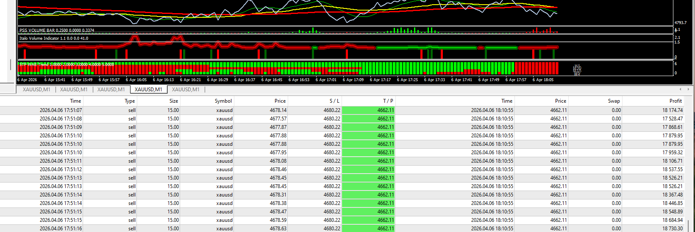Click the H1 timeframe label on the chart
Screen dimensions: 695x232
point(577,66)
